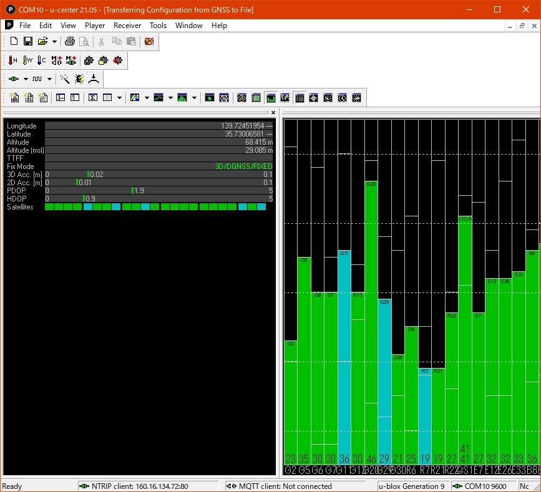541x492 pixels.
Task: Open the Receiver menu
Action: pyautogui.click(x=127, y=26)
